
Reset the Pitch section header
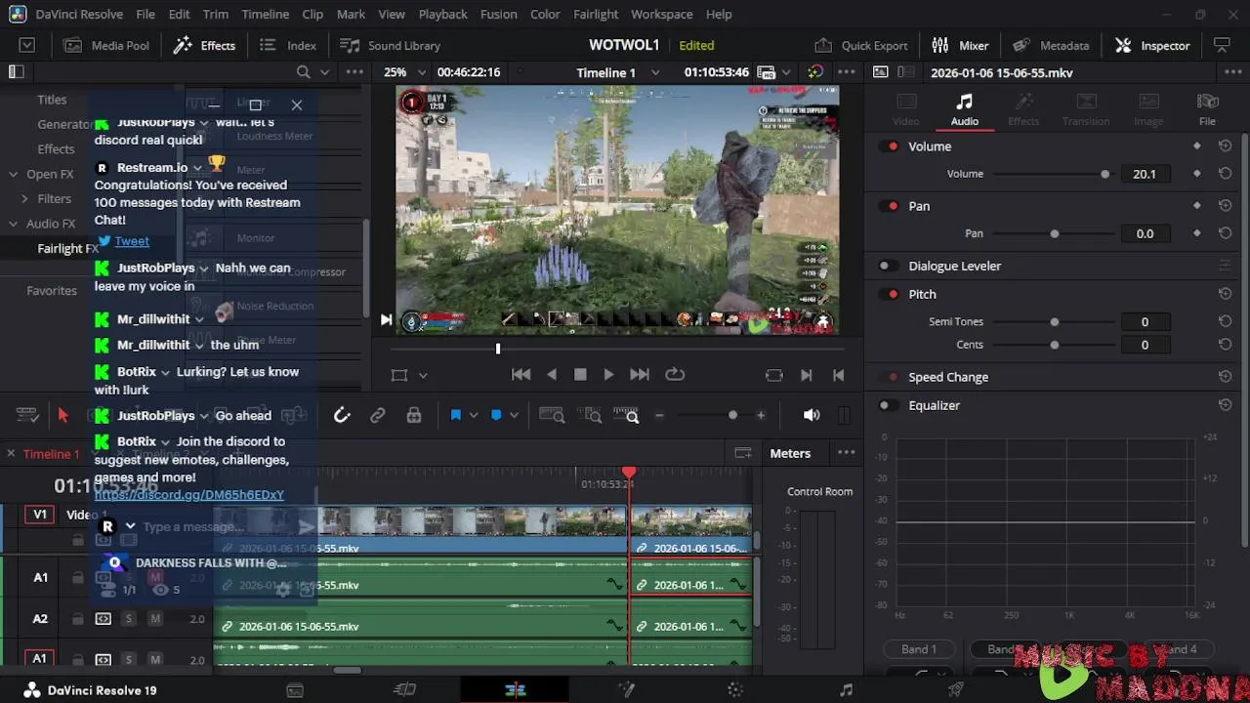click(x=1225, y=294)
